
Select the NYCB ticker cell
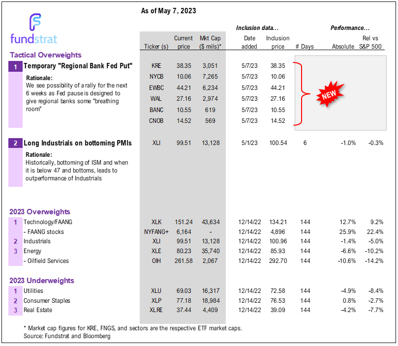click(156, 77)
